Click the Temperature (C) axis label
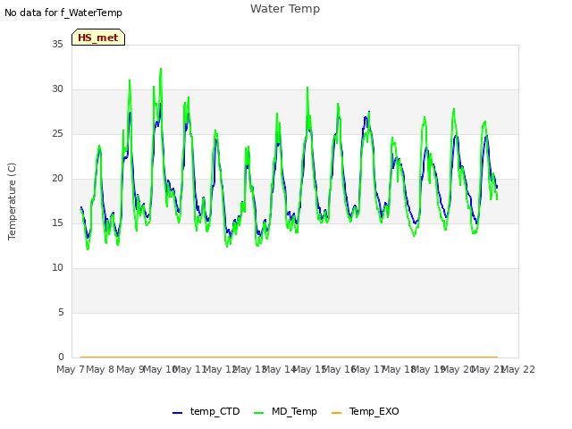Image resolution: width=572 pixels, height=429 pixels. tap(12, 201)
